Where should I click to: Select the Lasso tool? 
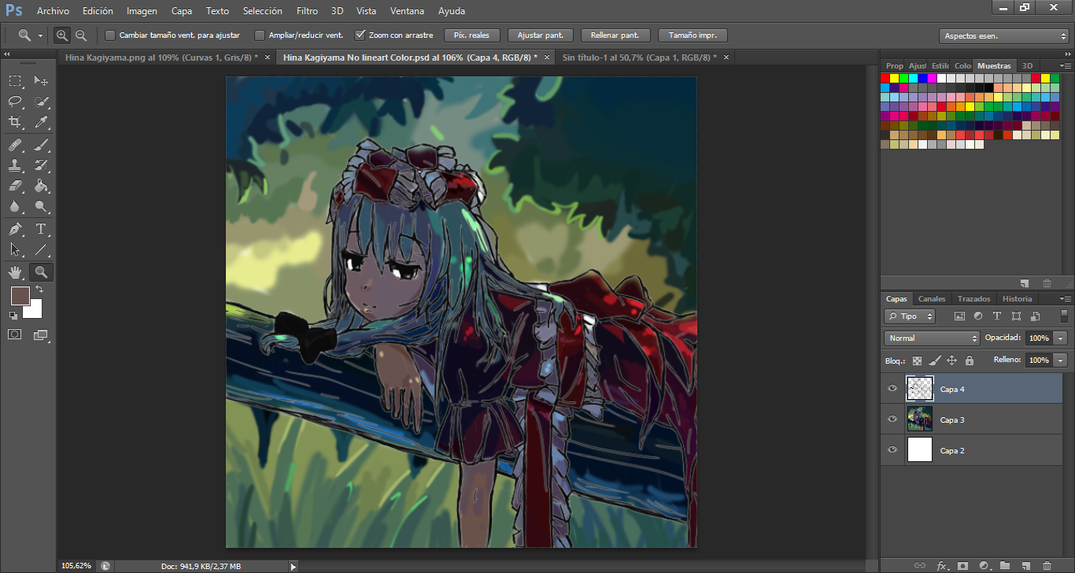[x=15, y=102]
